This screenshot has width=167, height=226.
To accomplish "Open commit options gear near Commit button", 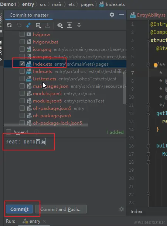I will coord(122,209).
